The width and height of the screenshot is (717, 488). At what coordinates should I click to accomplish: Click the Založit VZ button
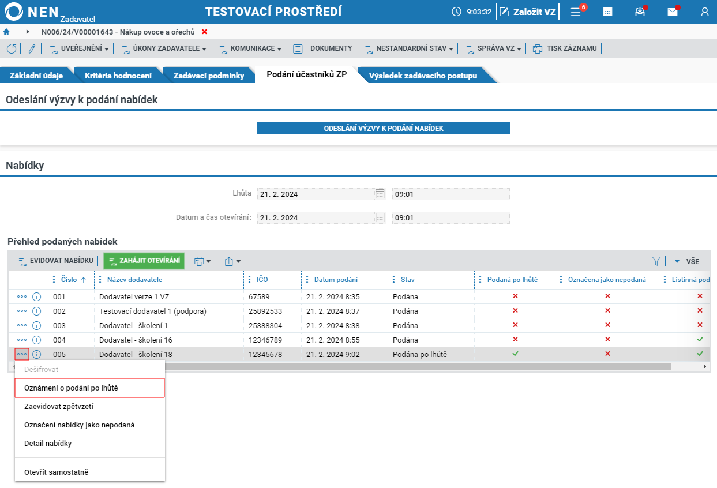tap(528, 12)
